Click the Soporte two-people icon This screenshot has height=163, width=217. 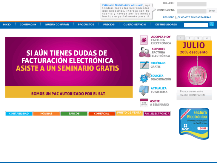tap(144, 52)
